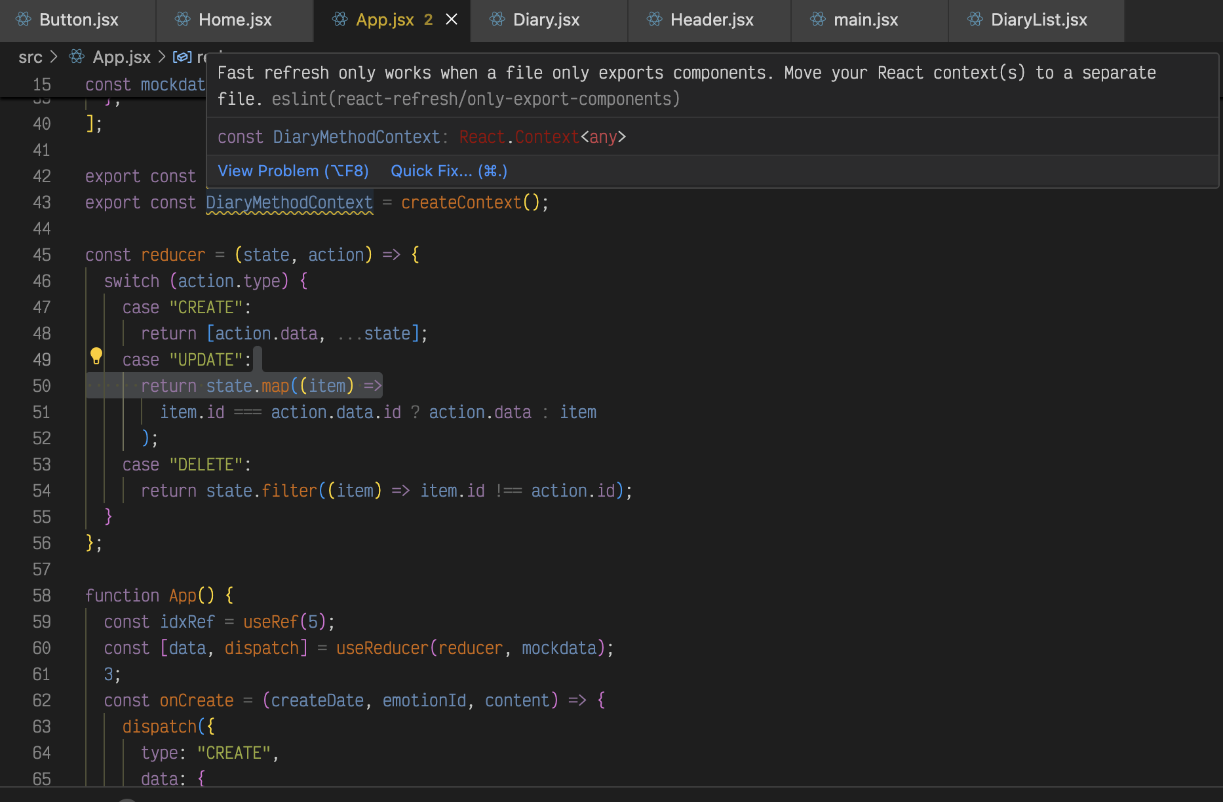The height and width of the screenshot is (802, 1223).
Task: Click the lightbulb quick-fix icon on line 49
Action: point(96,356)
